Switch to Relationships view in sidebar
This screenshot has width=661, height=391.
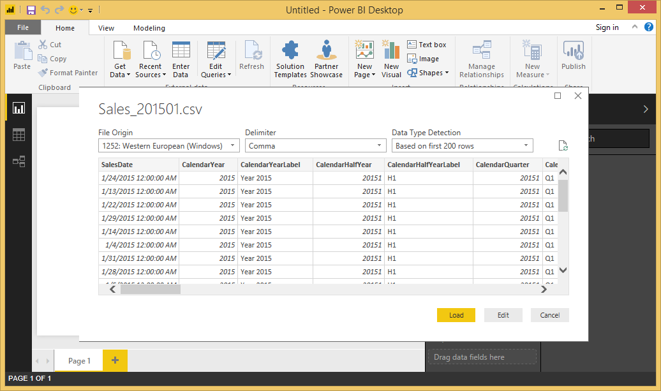click(x=19, y=161)
